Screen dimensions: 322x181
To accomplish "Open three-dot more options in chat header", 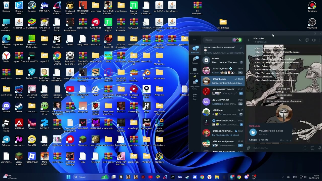I will coord(320,40).
